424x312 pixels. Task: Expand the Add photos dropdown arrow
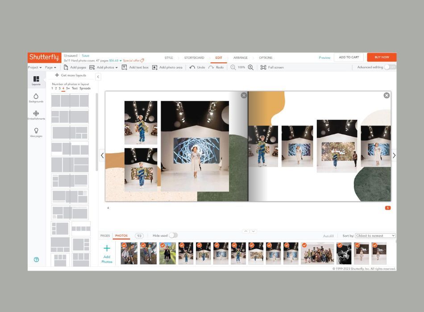pyautogui.click(x=116, y=68)
